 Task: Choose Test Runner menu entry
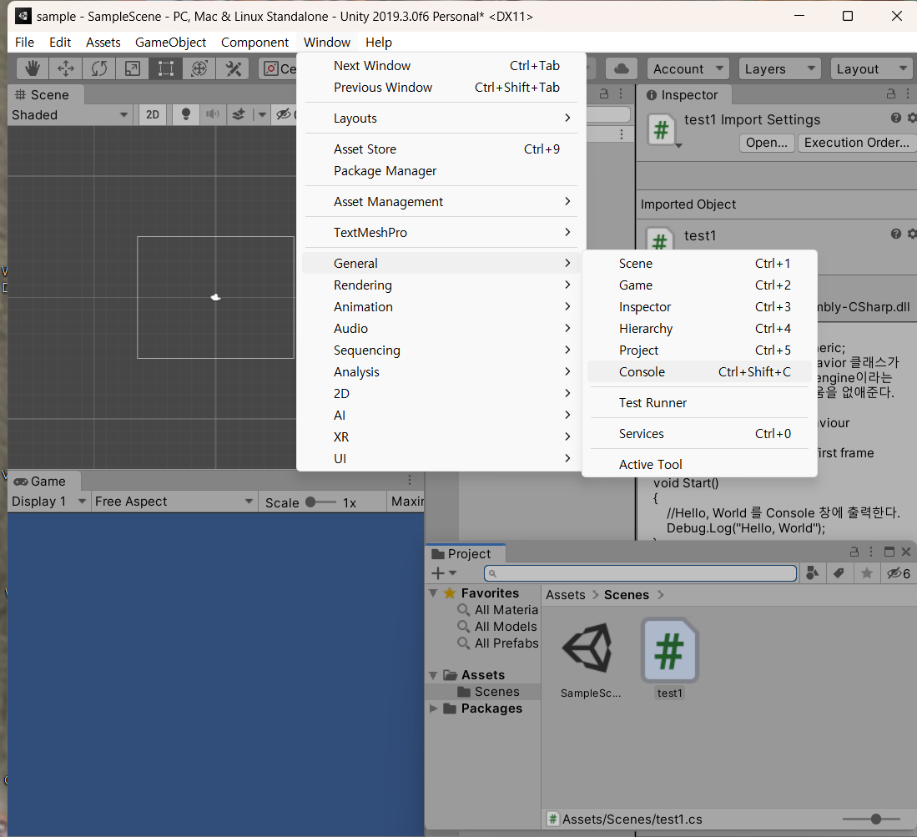(699, 403)
